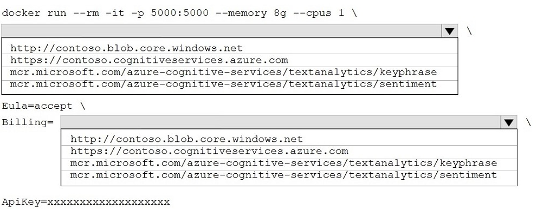This screenshot has height=209, width=537.
Task: Click the ApiKey=xxxx line
Action: pyautogui.click(x=86, y=202)
